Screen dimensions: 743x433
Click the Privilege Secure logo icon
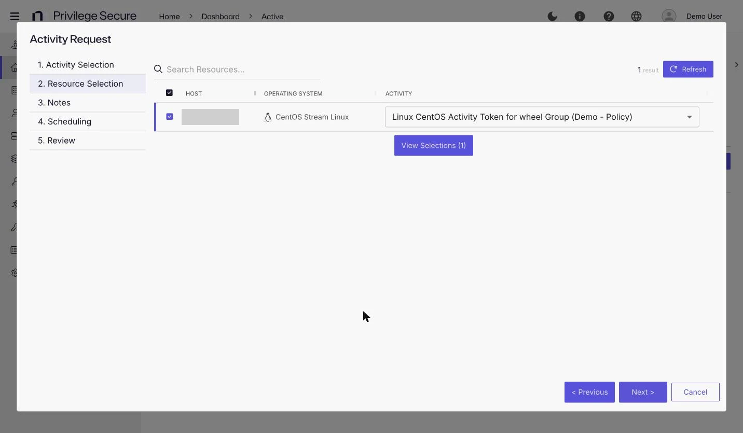click(x=37, y=16)
